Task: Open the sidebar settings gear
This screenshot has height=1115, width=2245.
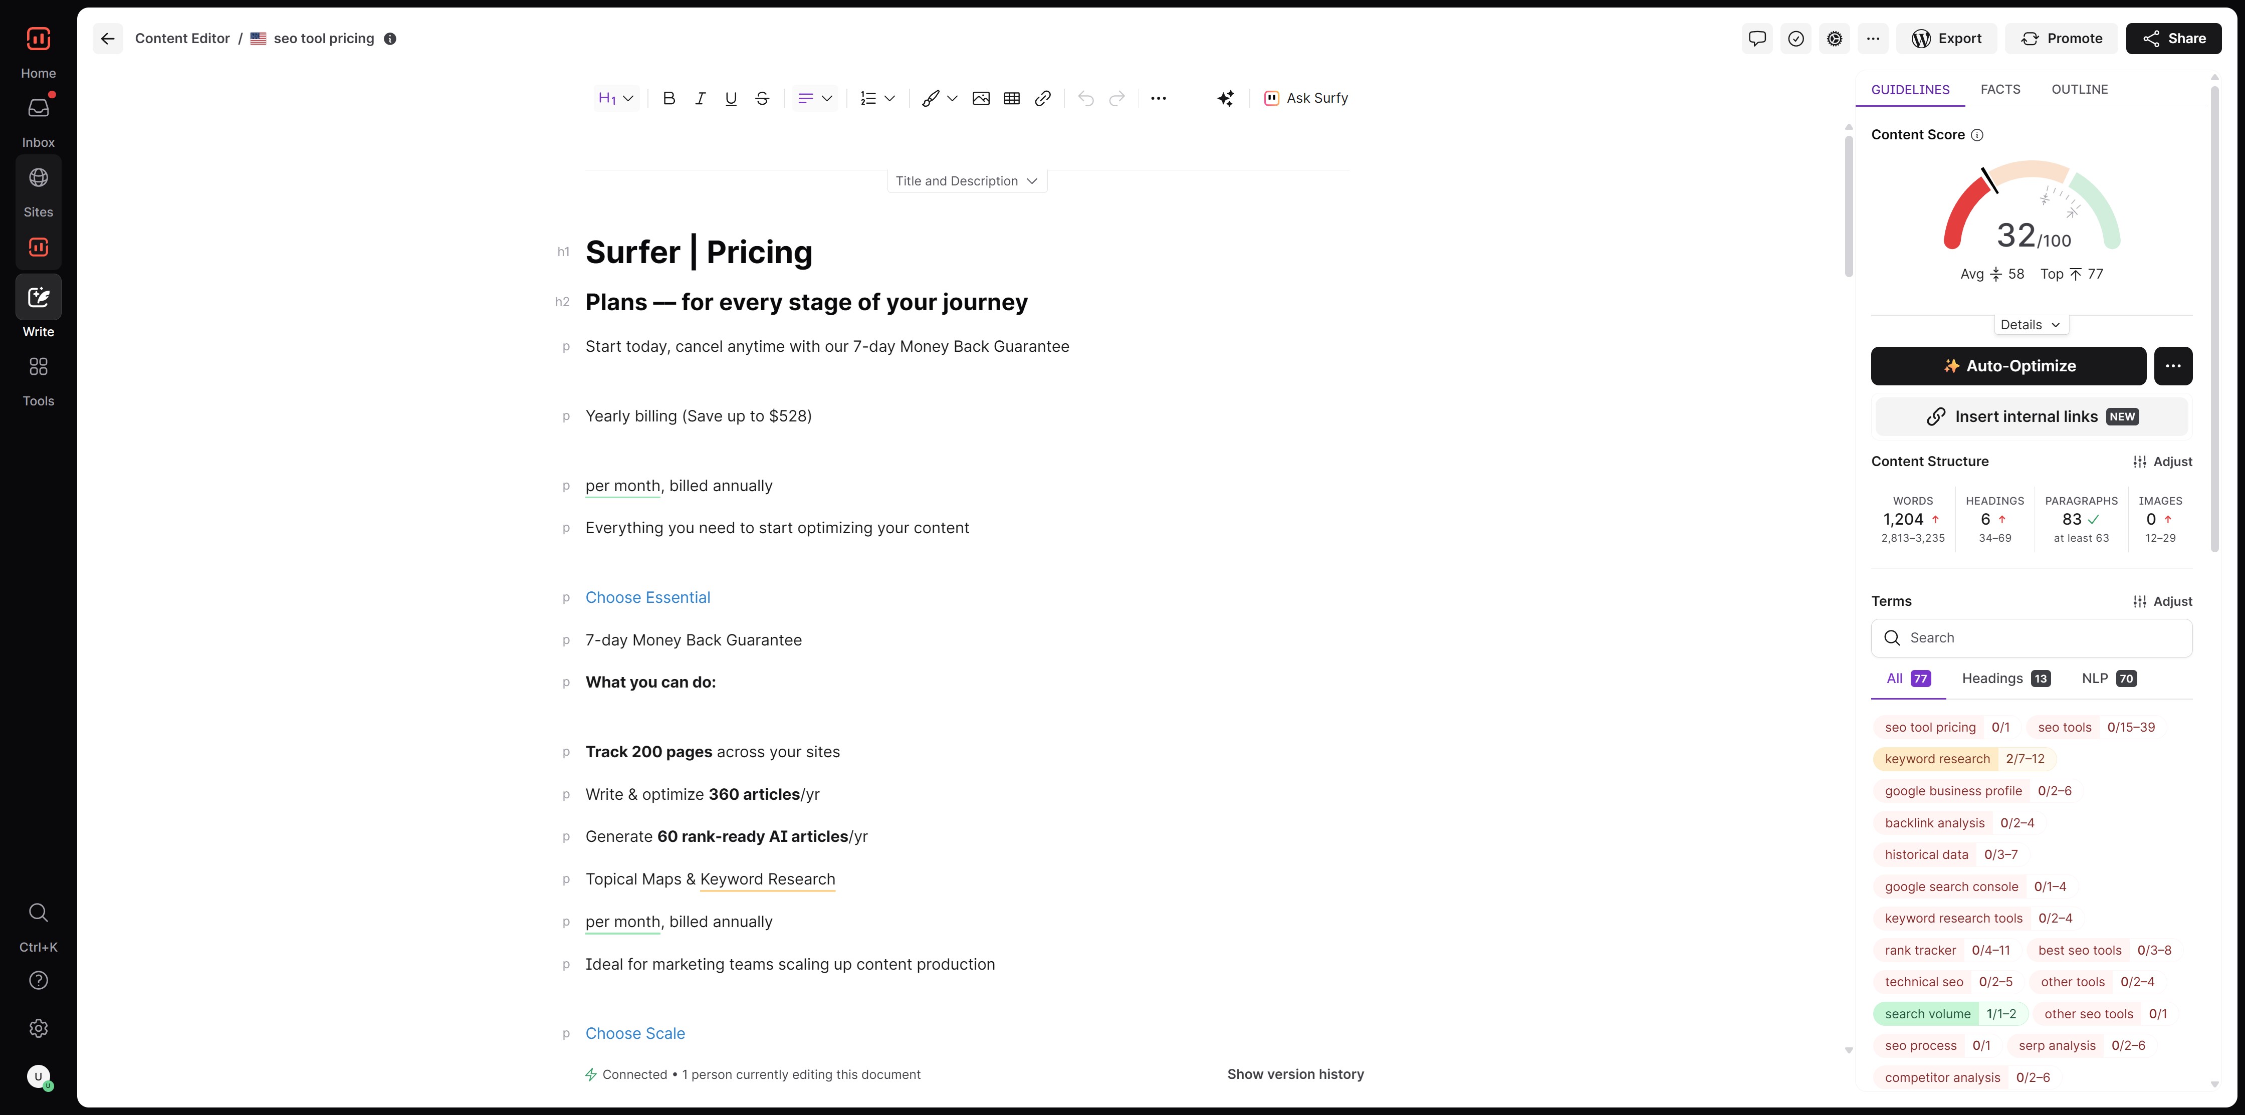Action: [x=39, y=1029]
